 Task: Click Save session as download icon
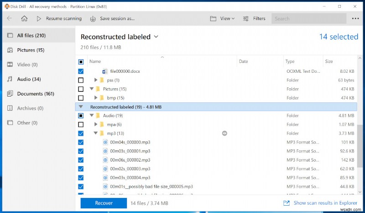(93, 19)
